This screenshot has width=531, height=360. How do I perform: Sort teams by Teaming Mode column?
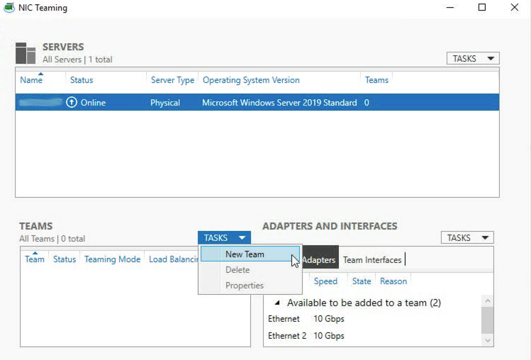tap(112, 259)
